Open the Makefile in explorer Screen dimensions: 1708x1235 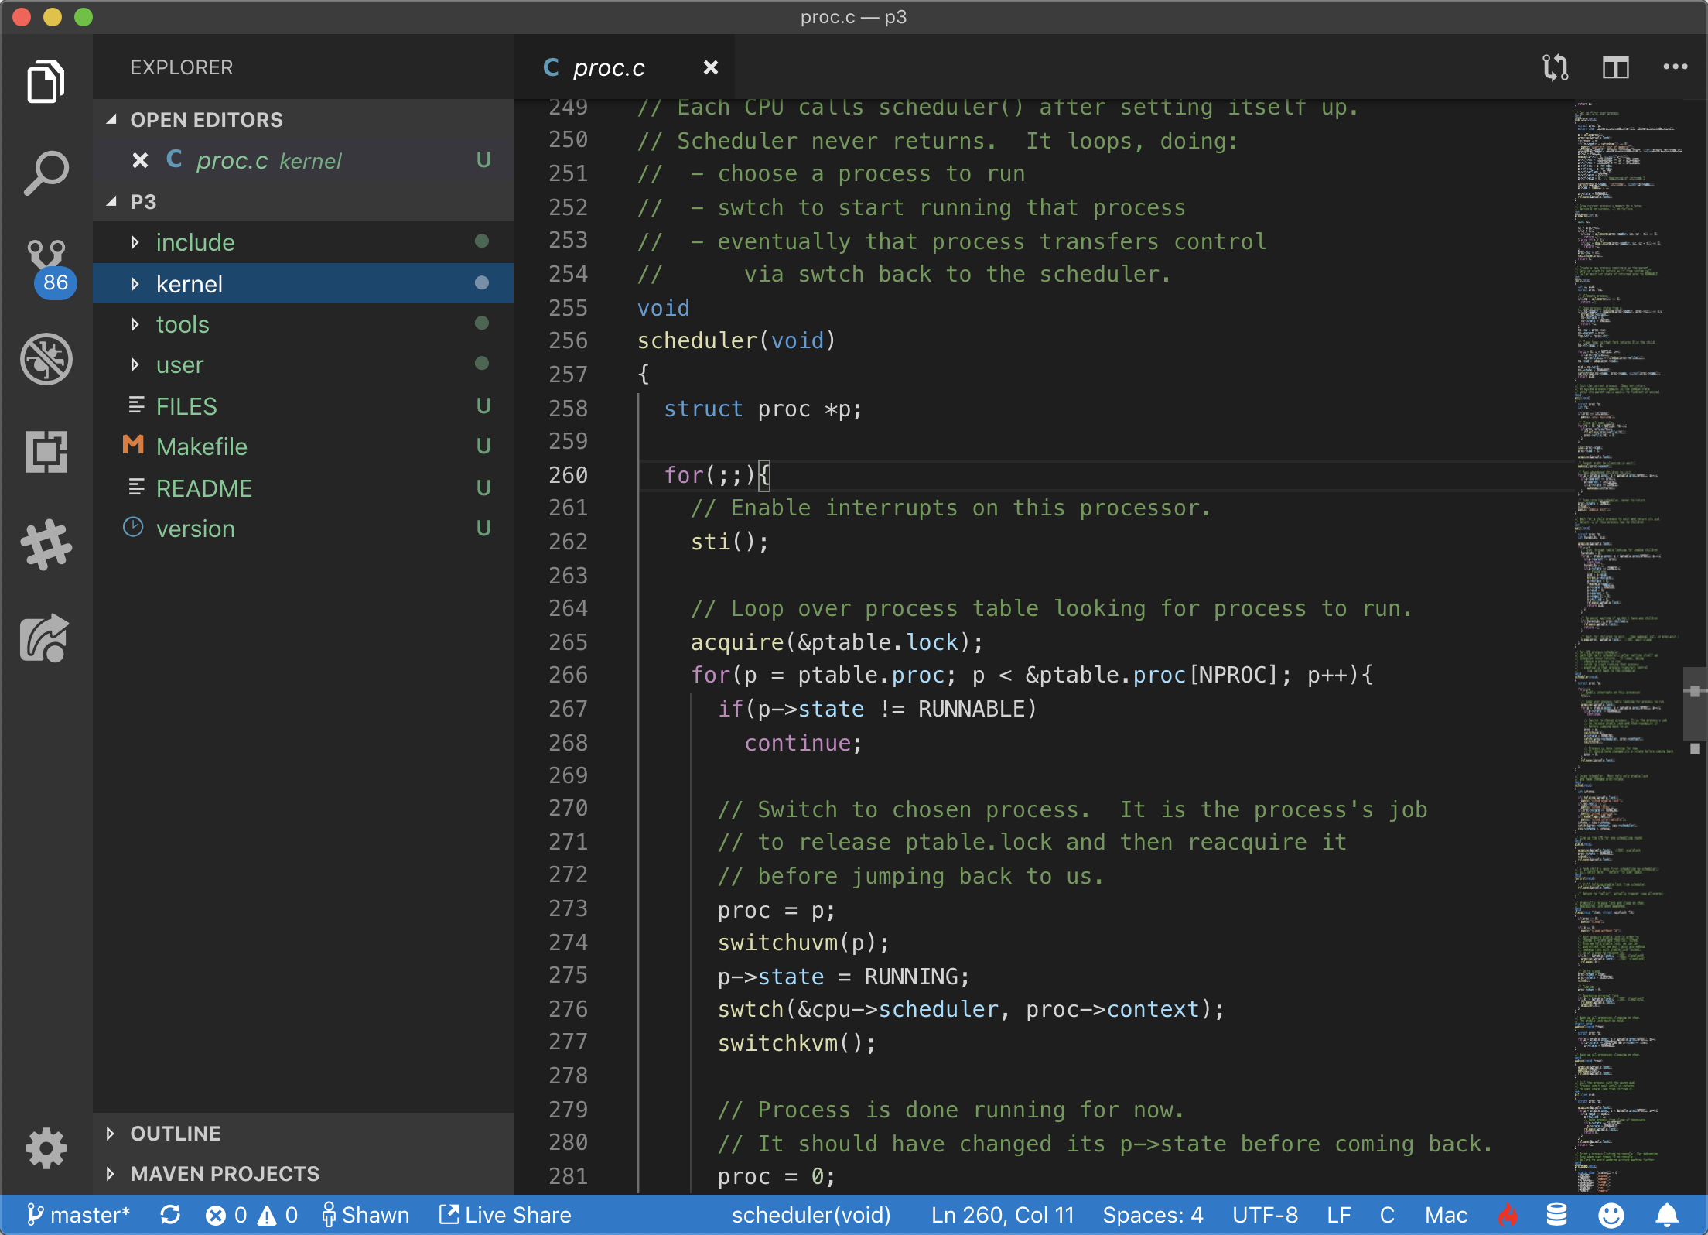[201, 447]
